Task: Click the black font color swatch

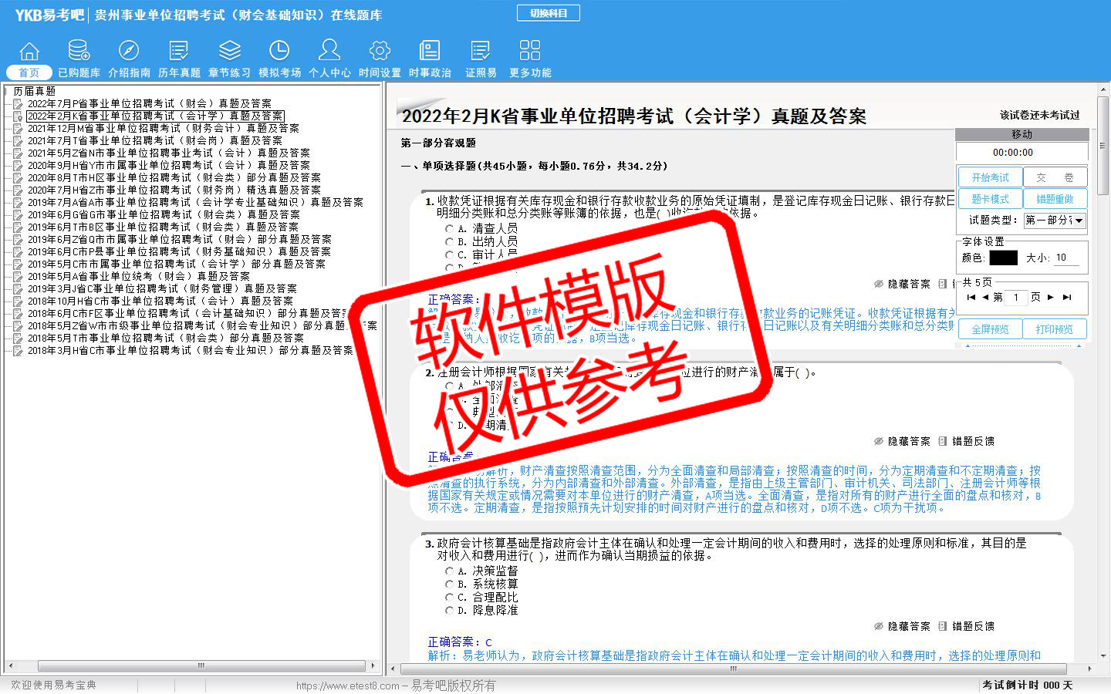Action: (1003, 258)
